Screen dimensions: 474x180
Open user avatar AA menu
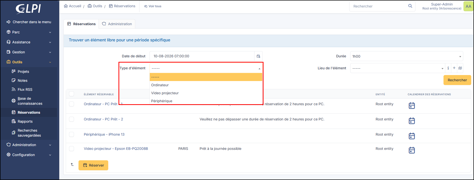[x=468, y=6]
